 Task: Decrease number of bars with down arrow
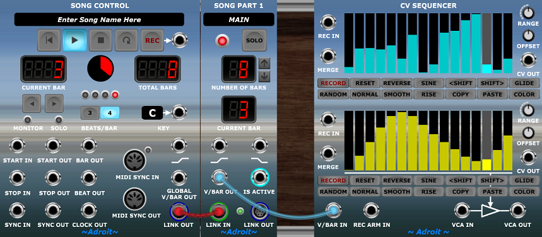tap(264, 76)
